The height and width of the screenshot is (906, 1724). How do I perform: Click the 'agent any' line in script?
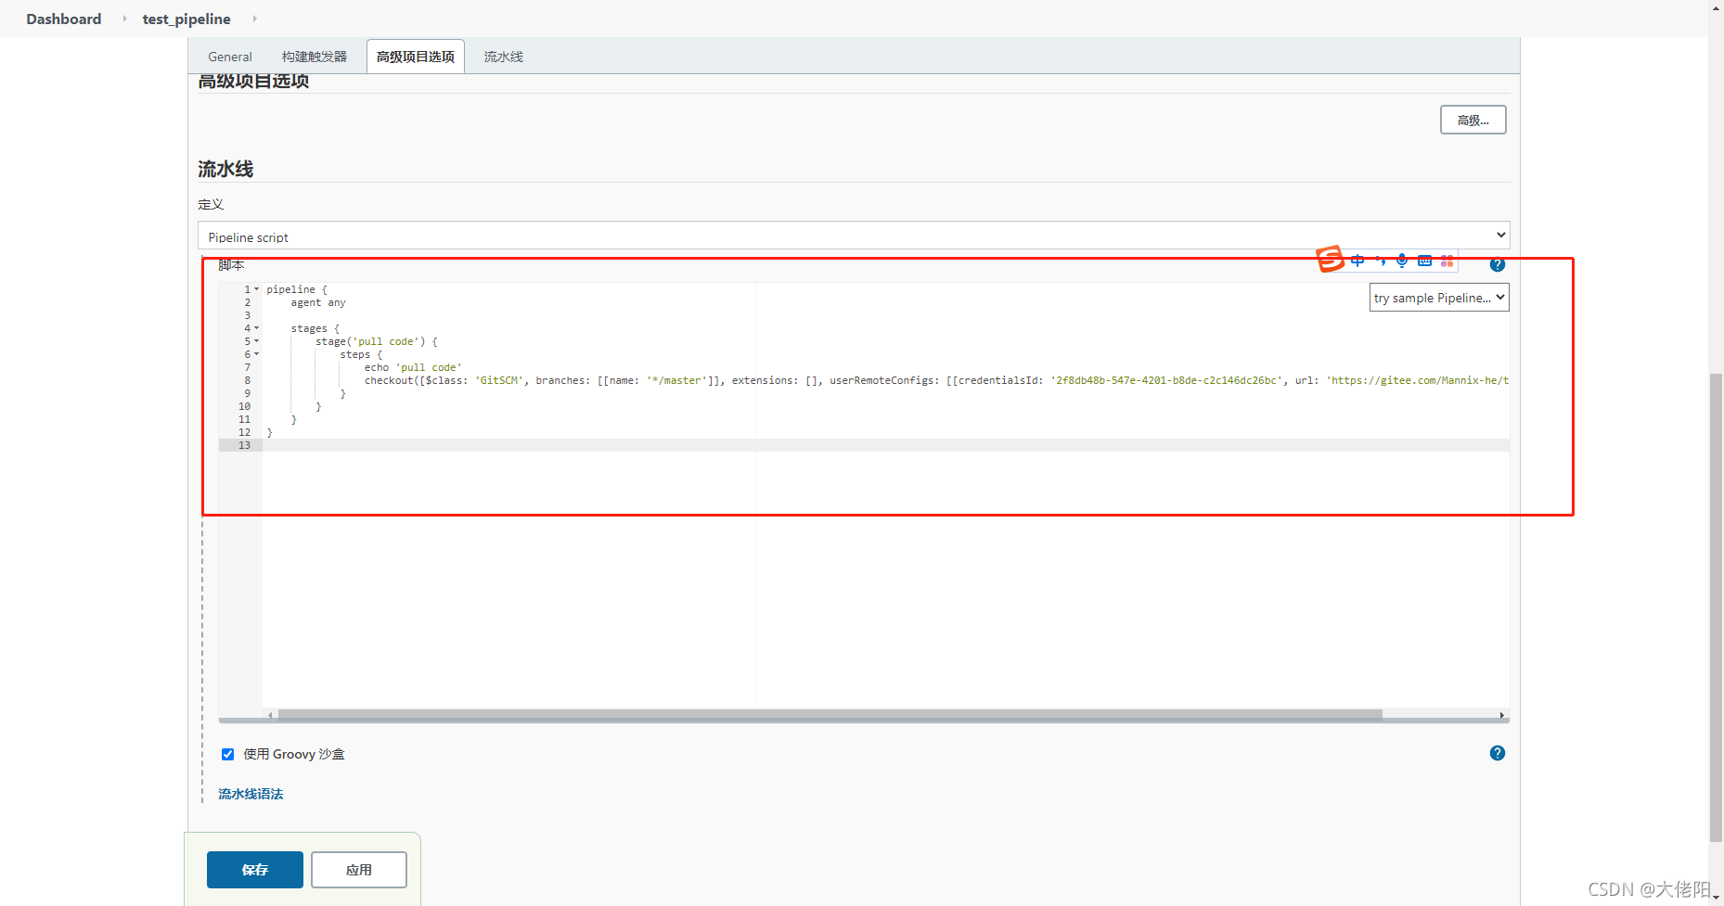click(318, 302)
